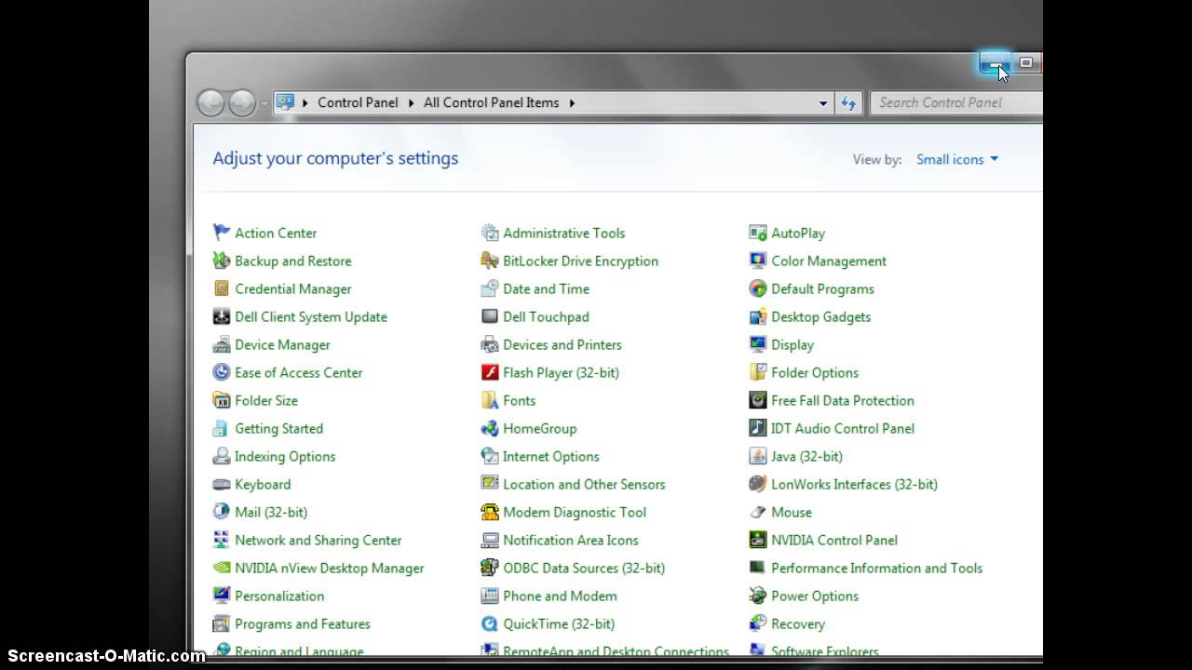Open the Personalization link
Viewport: 1192px width, 670px height.
(279, 596)
